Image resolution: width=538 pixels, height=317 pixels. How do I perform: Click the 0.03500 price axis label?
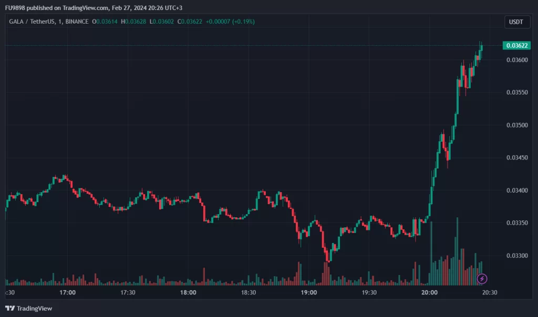point(516,125)
